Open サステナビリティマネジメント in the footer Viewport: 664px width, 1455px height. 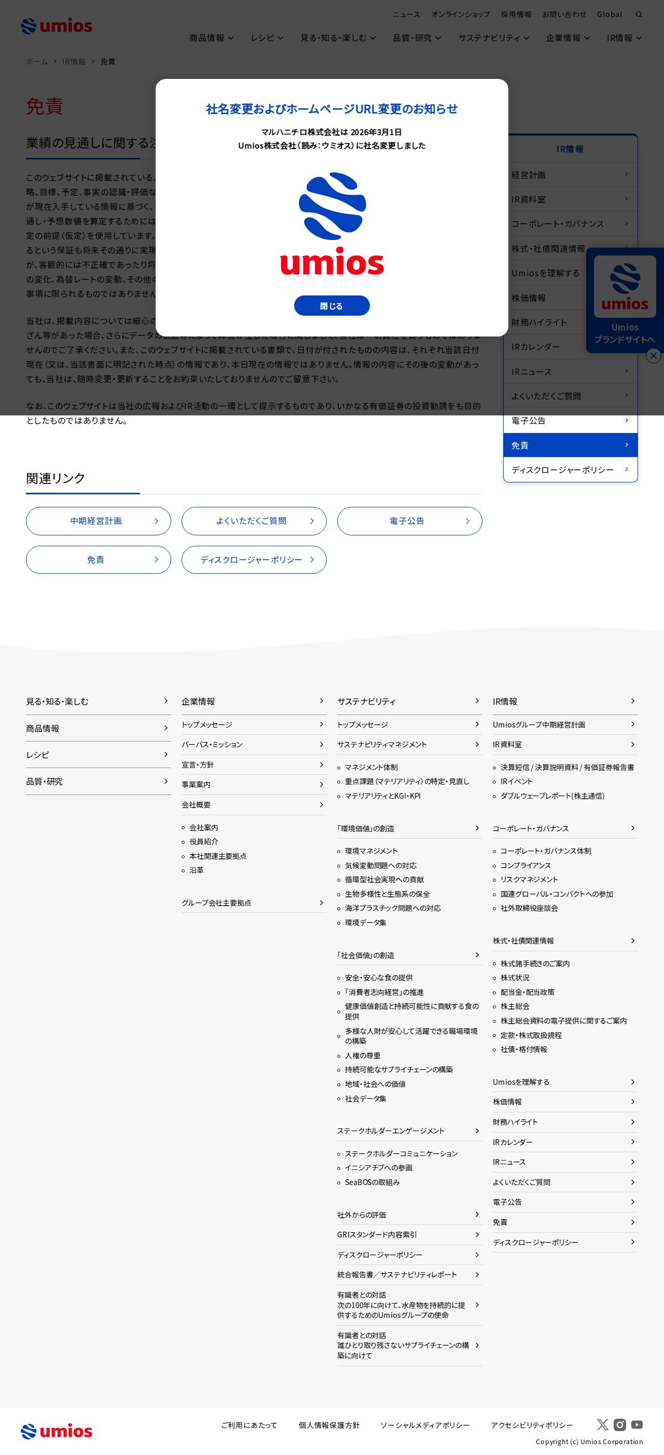[410, 745]
